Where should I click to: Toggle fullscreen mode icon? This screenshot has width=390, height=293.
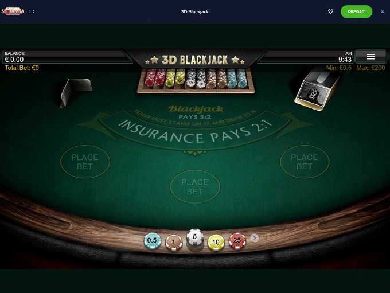[32, 11]
